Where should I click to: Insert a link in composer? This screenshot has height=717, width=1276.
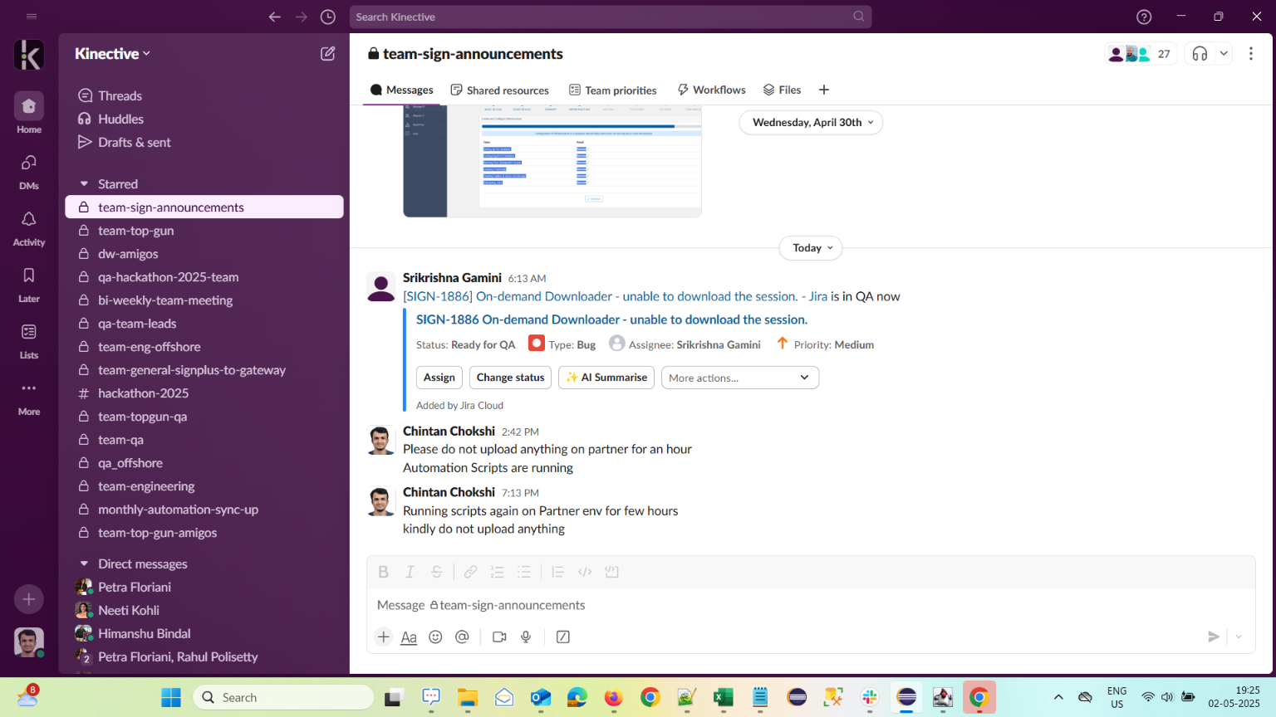click(470, 572)
